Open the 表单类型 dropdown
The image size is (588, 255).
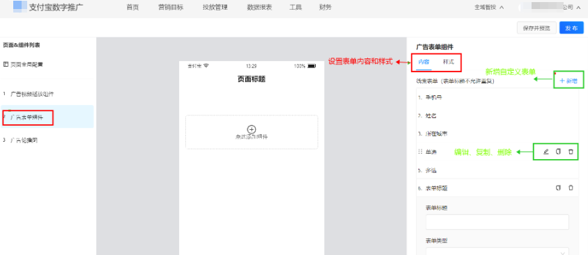pos(497,252)
